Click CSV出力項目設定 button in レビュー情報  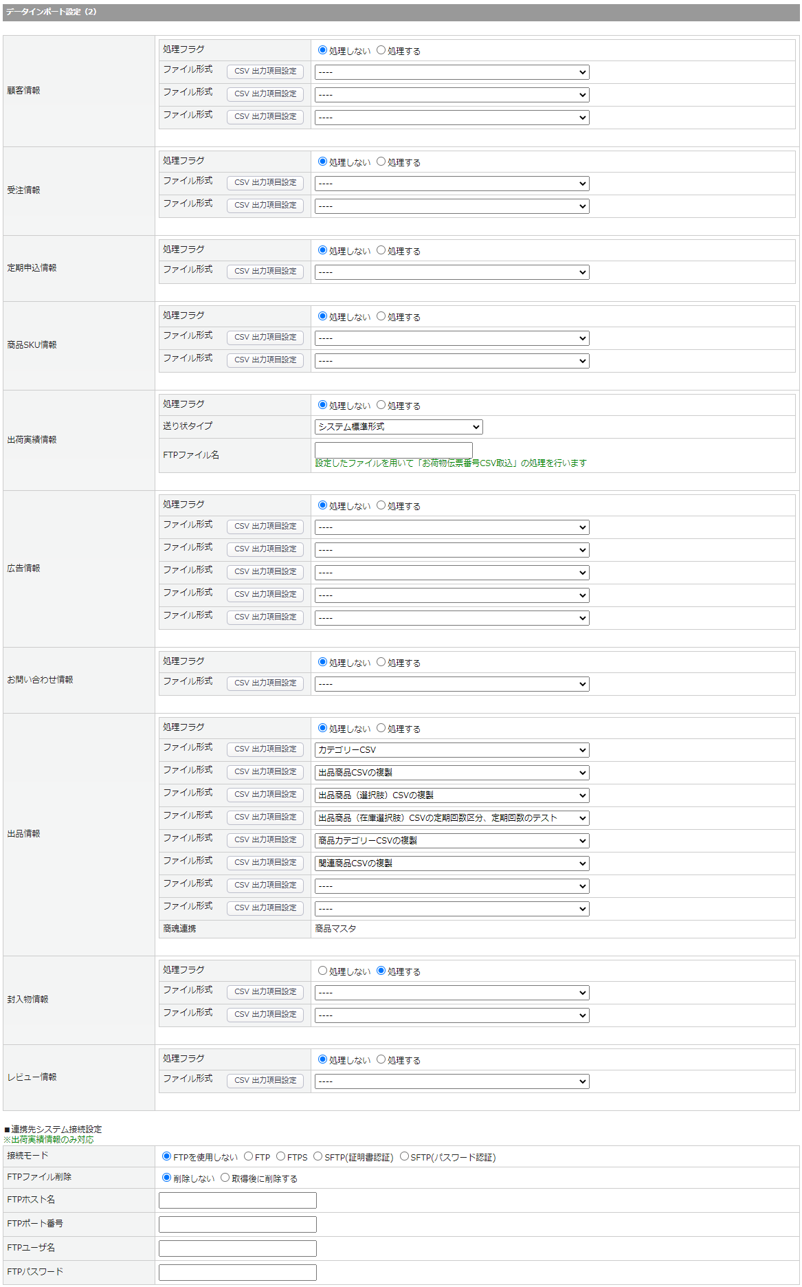tap(265, 1080)
